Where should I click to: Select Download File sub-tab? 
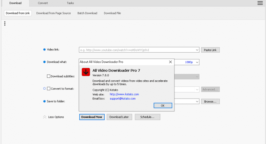click(x=112, y=13)
